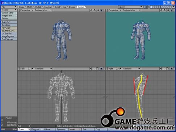176x132 pixels.
Task: Open the Image Editor
Action: [9, 16]
